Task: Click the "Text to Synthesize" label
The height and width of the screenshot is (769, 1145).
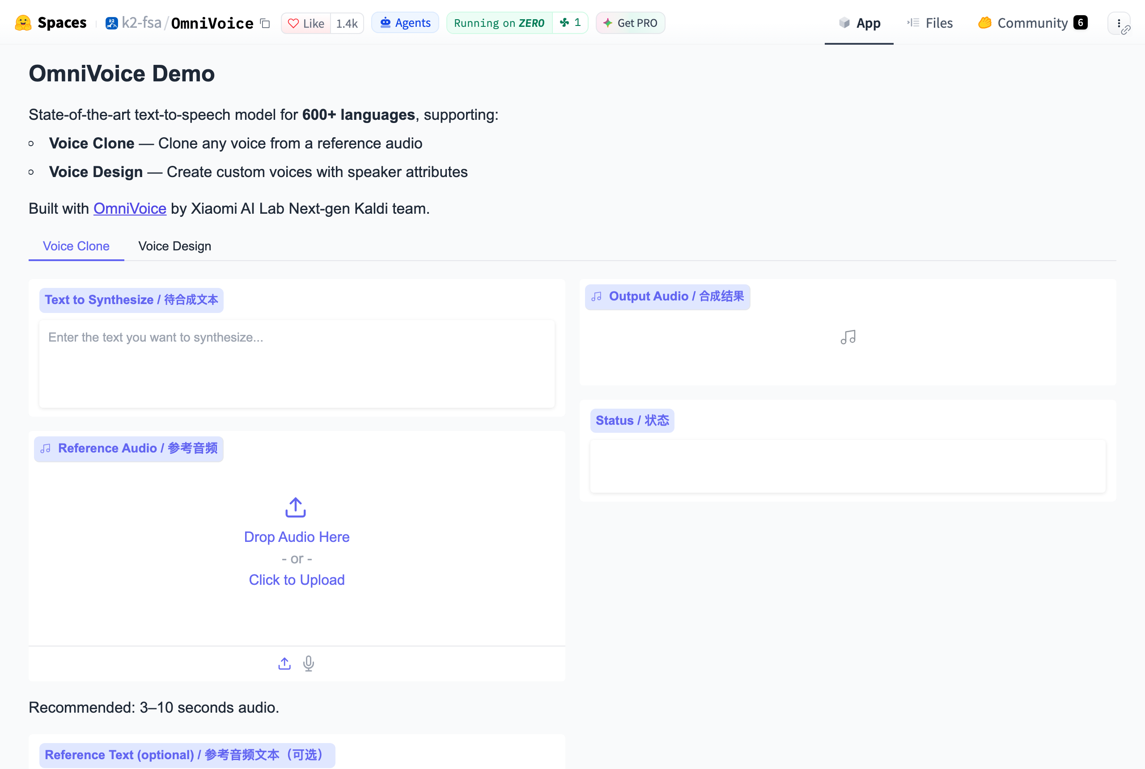Action: [131, 300]
